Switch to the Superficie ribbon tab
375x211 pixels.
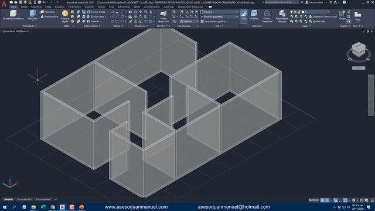click(36, 6)
